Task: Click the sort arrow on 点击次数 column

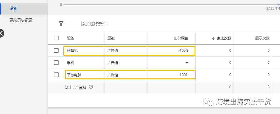Action: point(214,38)
